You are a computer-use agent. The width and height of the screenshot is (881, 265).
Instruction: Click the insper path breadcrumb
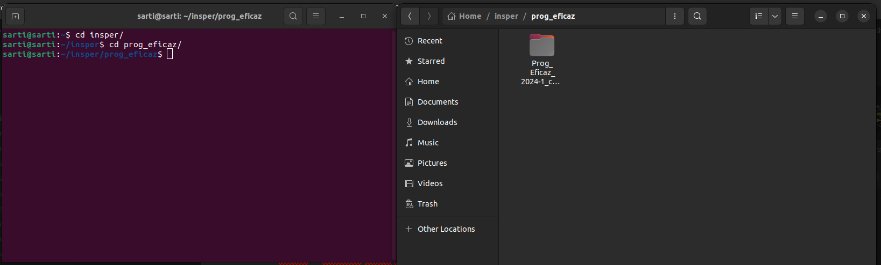pos(506,16)
